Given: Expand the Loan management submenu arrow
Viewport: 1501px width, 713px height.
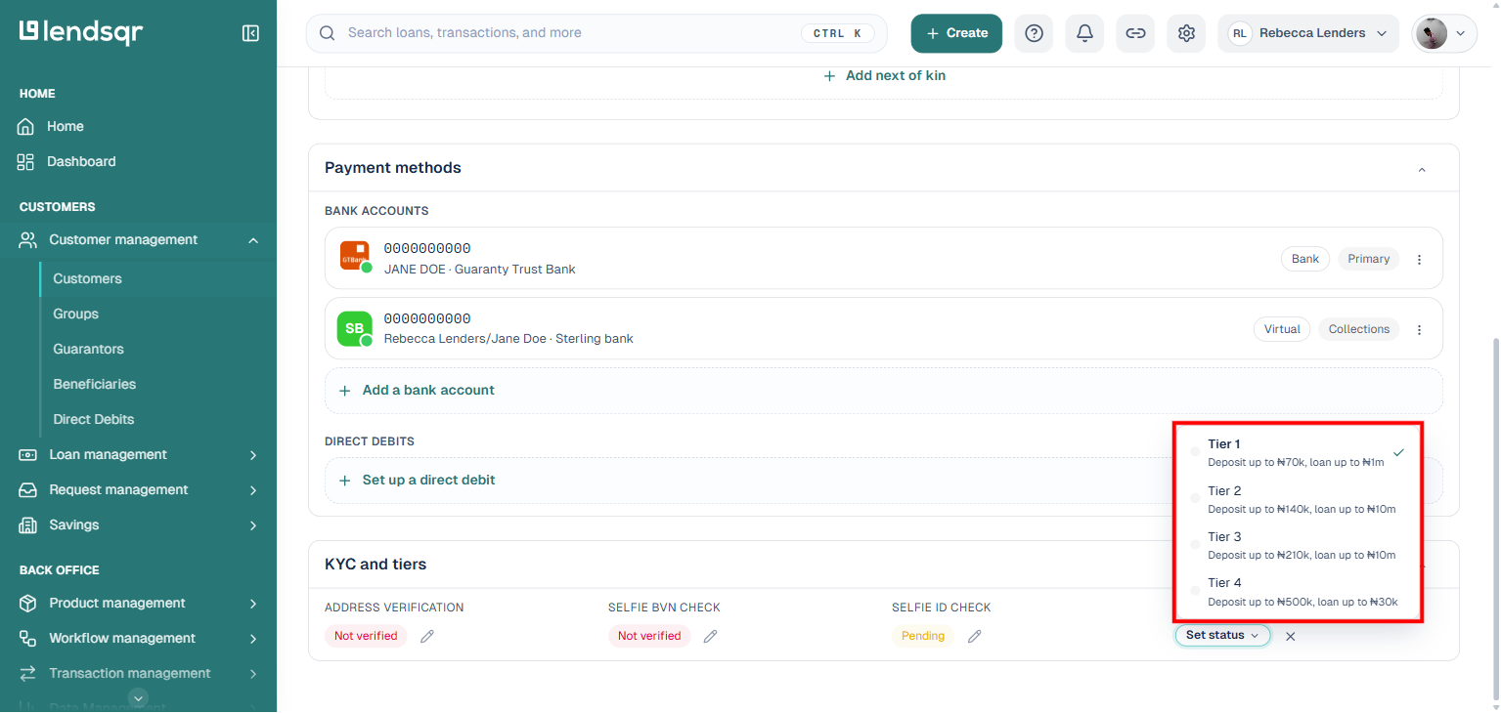Looking at the screenshot, I should point(253,455).
